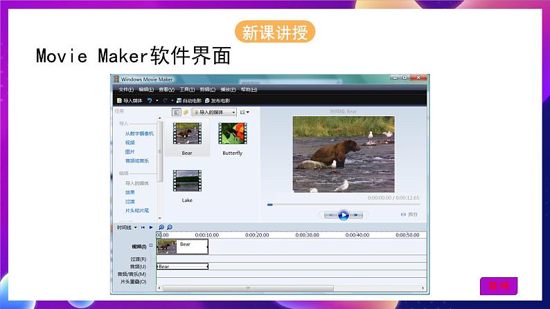Click the previous frame button
The image size is (550, 309).
pos(331,215)
